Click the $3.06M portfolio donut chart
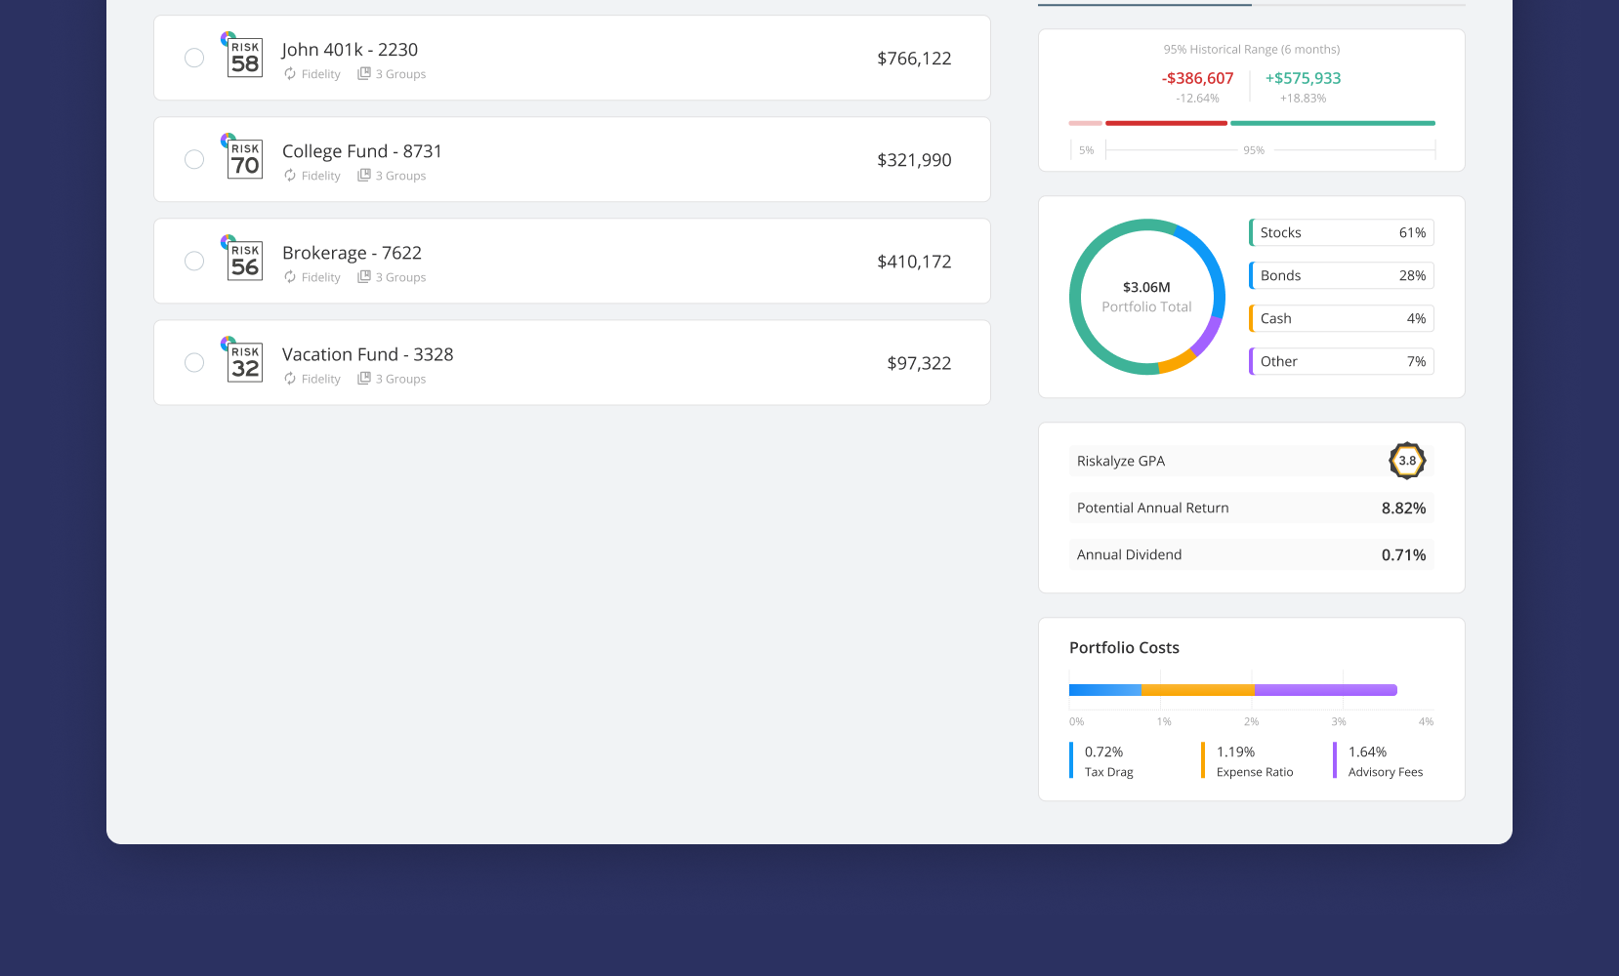1619x976 pixels. [x=1146, y=296]
